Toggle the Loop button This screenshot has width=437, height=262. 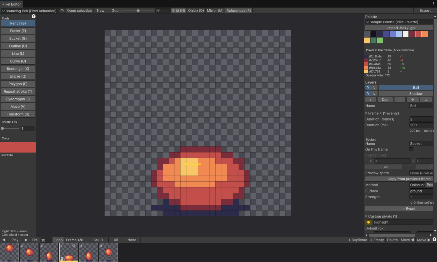tap(59, 240)
